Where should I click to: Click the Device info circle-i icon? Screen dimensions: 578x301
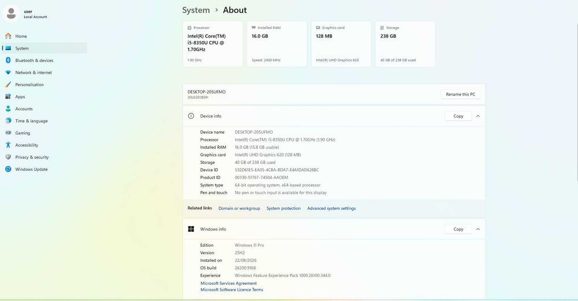point(191,116)
